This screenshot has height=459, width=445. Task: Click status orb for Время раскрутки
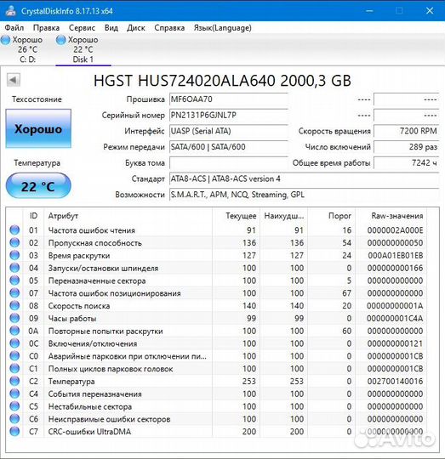(14, 255)
